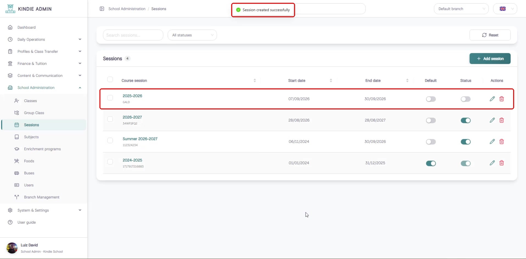Sort by Start date column arrows
This screenshot has width=526, height=259.
click(x=331, y=80)
